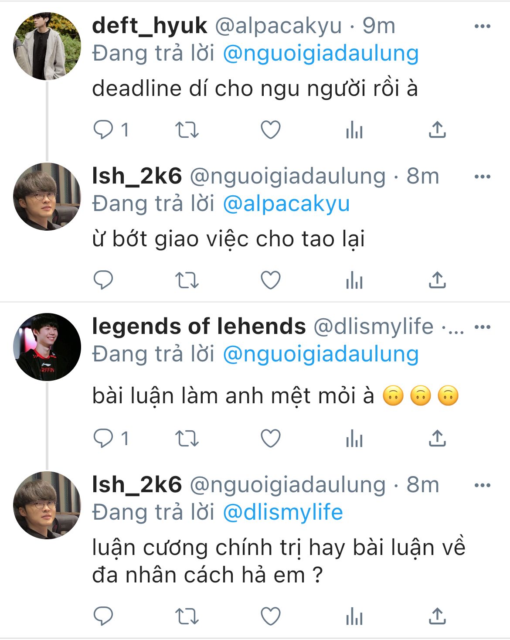
Task: Open more menu on first lsh_2k6 reply
Action: 483,177
